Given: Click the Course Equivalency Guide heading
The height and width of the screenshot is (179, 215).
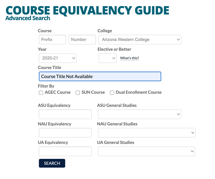Looking at the screenshot, I should [x=87, y=10].
